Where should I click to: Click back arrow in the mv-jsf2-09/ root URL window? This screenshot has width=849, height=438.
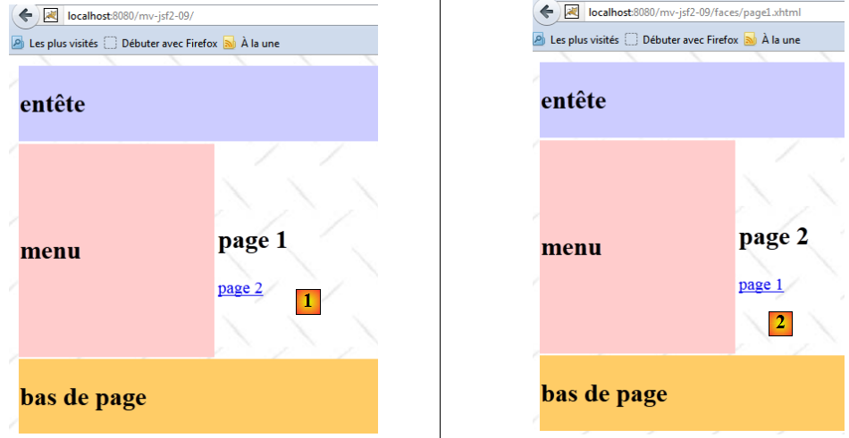(x=25, y=14)
